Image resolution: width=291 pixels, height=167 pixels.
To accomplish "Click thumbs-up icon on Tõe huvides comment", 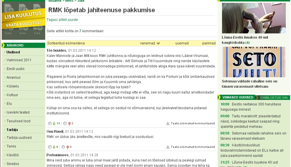I will tap(54, 123).
